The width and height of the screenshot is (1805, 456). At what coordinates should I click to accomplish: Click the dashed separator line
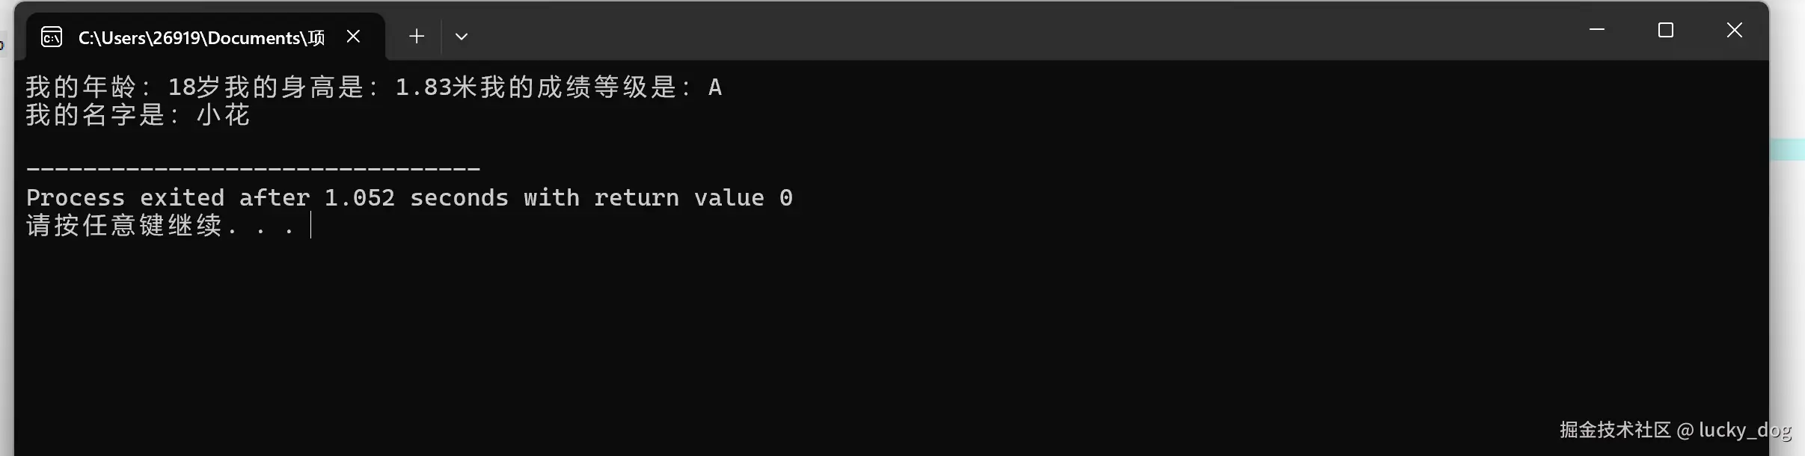(253, 170)
